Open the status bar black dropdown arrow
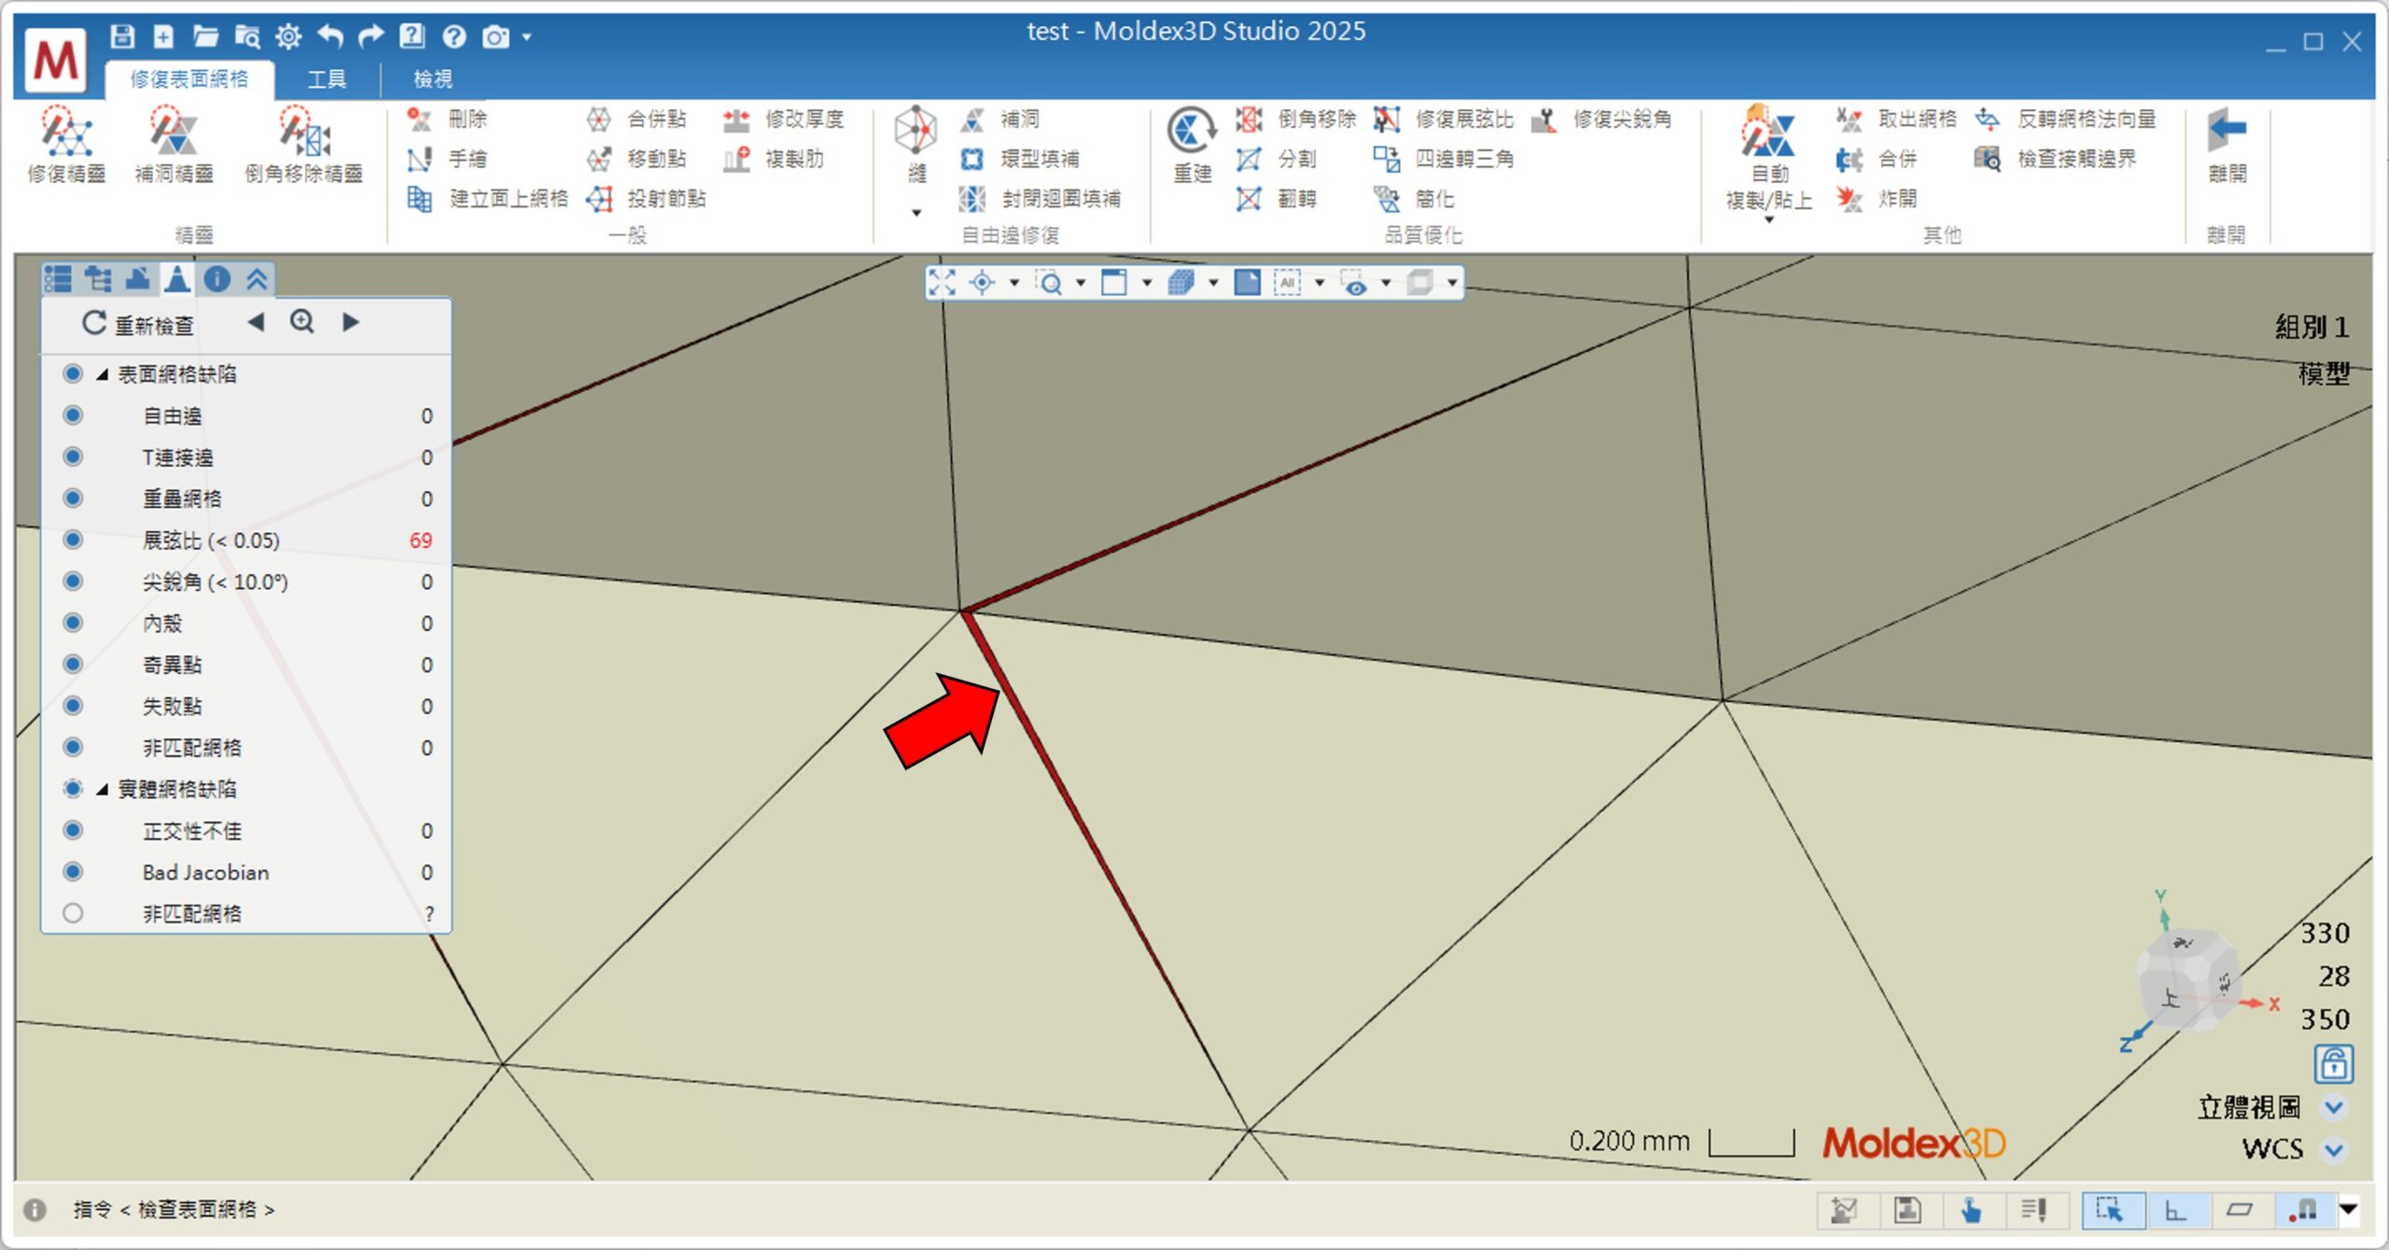Image resolution: width=2389 pixels, height=1250 pixels. tap(2349, 1210)
